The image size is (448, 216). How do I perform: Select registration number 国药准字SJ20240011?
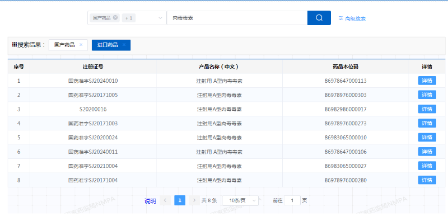point(93,152)
